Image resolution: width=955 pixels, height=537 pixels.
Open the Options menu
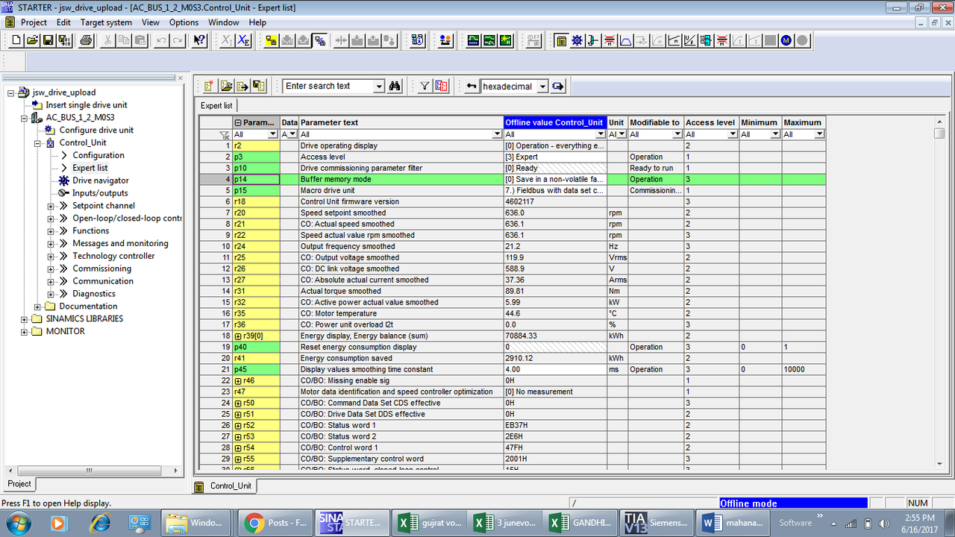[184, 22]
